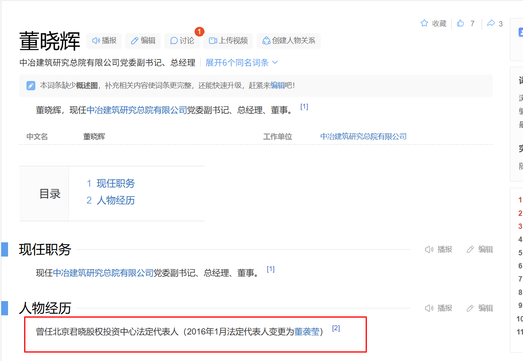Open 中冶建筑研究总院有限公司 link in the intro sentence
The height and width of the screenshot is (361, 523).
tap(137, 110)
